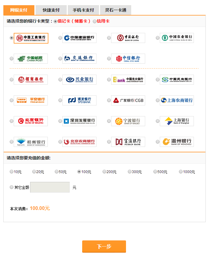210x259 pixels.
Task: Select the 300元 amount radio
Action: pyautogui.click(x=130, y=172)
